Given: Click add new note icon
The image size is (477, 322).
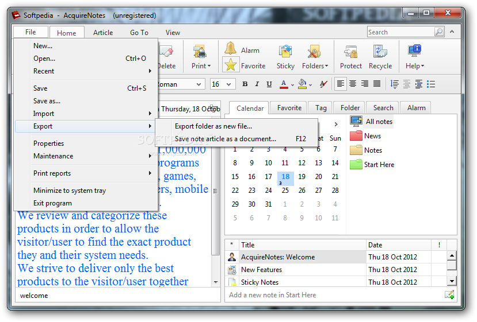Looking at the screenshot, I should pos(449,294).
